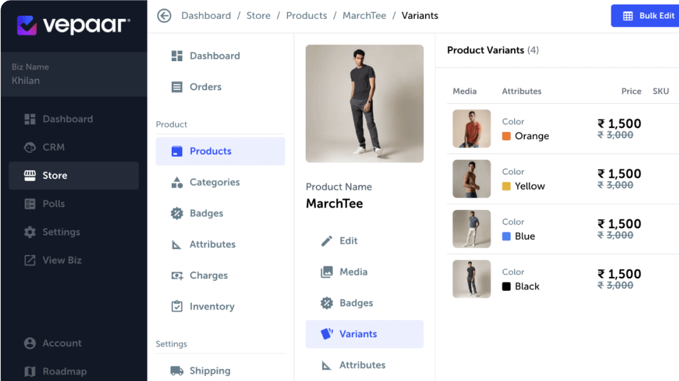Click the Categories shapes icon
The image size is (679, 381).
(x=177, y=182)
